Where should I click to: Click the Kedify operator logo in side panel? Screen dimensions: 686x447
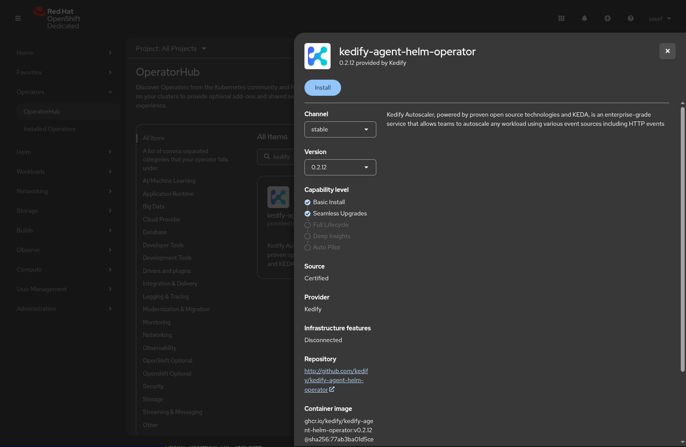point(318,56)
